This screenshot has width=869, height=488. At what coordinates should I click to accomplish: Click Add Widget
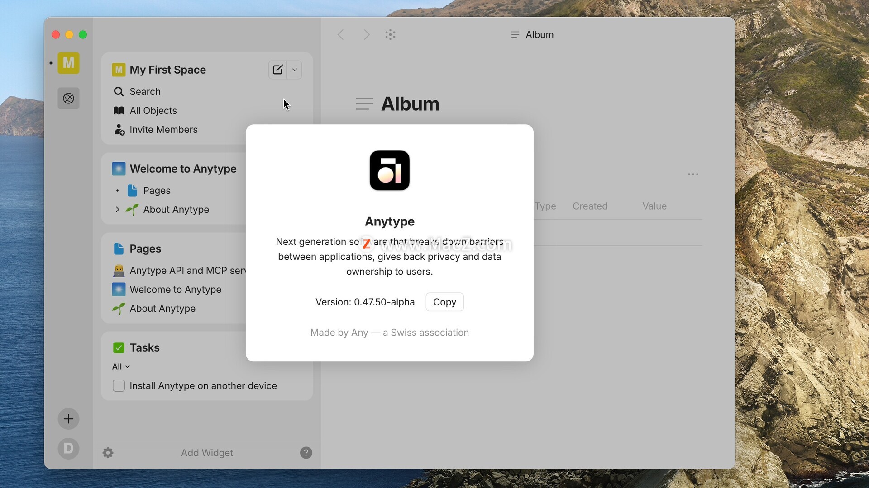coord(207,453)
